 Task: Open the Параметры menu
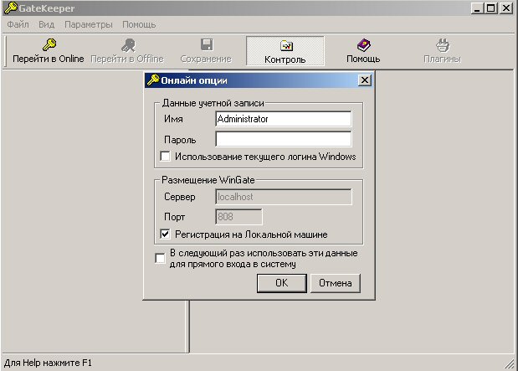[88, 25]
